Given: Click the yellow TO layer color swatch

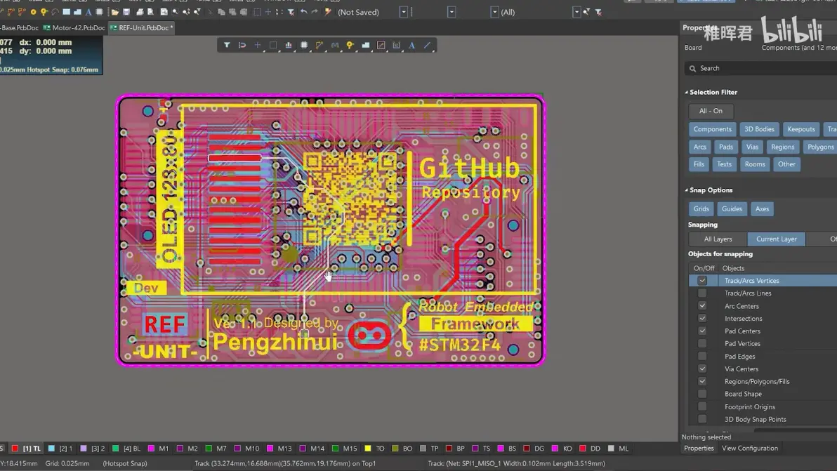Looking at the screenshot, I should coord(368,449).
